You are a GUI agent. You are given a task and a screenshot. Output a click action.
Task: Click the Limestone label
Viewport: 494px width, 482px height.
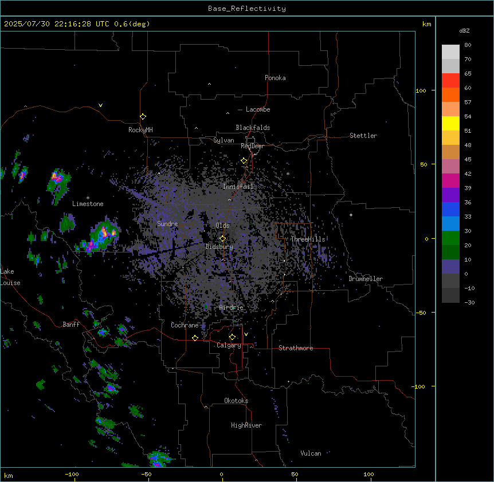[x=88, y=204]
